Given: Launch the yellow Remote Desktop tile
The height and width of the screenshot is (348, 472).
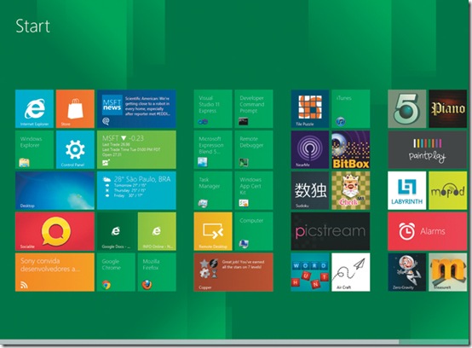Looking at the screenshot, I should 213,231.
